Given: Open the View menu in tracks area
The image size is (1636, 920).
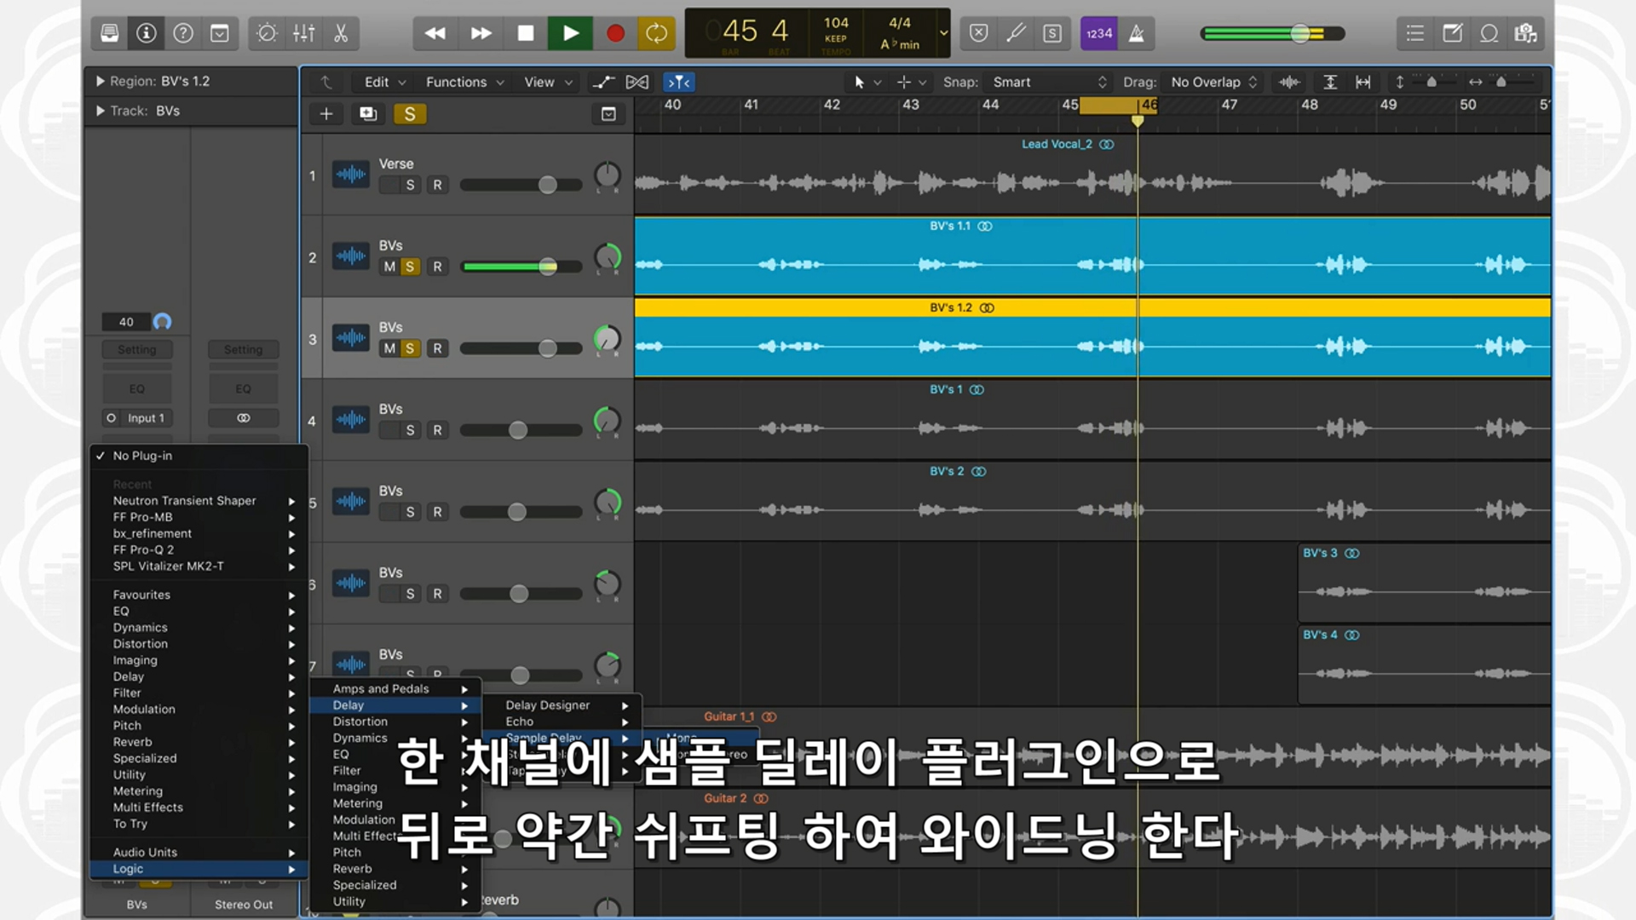Looking at the screenshot, I should [548, 82].
